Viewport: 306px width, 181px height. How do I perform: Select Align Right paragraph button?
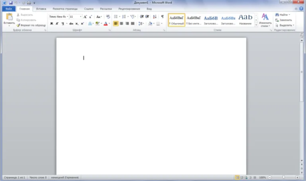[127, 23]
